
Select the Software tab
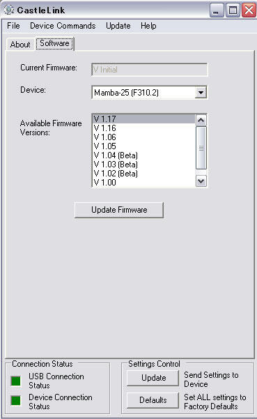[54, 43]
